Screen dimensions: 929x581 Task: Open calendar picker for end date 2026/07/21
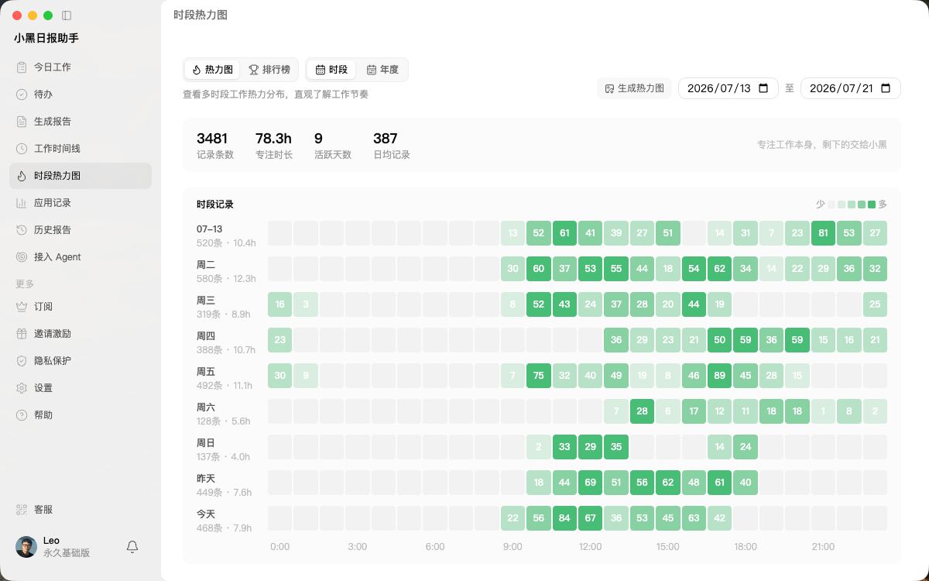click(x=886, y=88)
